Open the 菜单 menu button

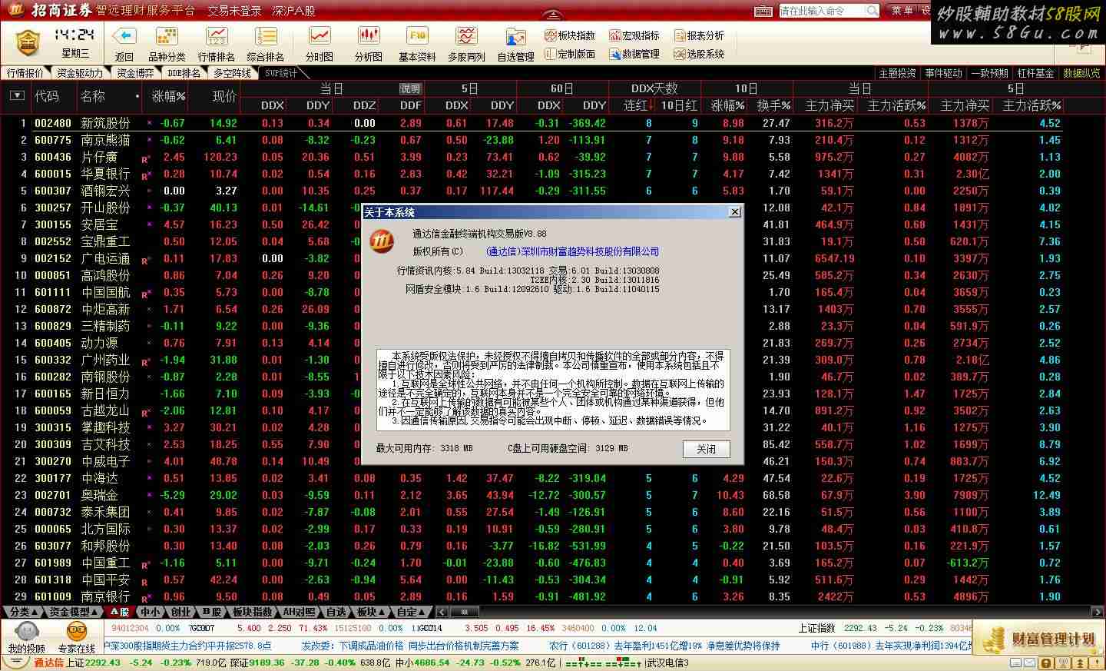coord(901,11)
